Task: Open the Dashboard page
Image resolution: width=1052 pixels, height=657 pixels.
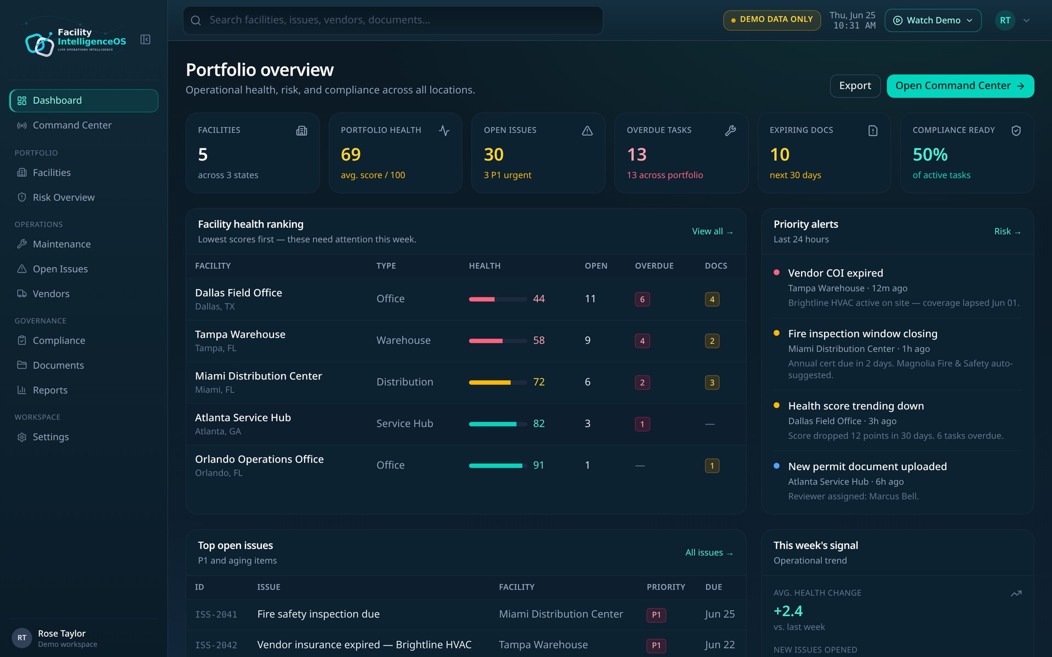Action: (x=84, y=101)
